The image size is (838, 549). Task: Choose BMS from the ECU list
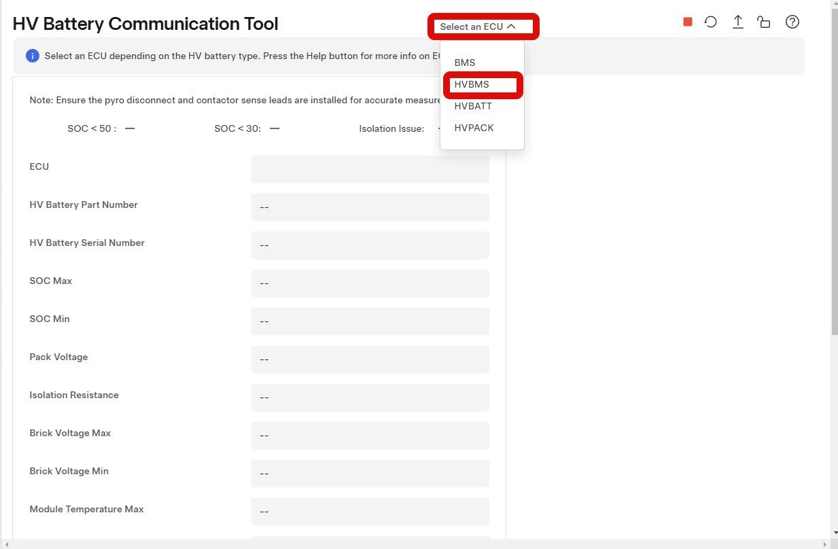465,63
